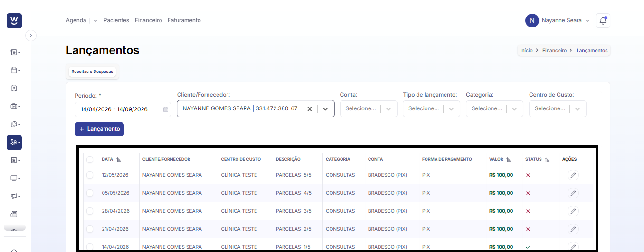Open the calendar sidebar menu
Screen dimensions: 644x252
coord(15,70)
